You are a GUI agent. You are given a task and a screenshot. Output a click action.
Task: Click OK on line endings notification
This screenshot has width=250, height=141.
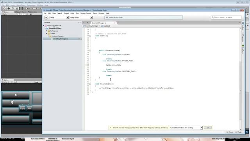pyautogui.click(x=207, y=128)
